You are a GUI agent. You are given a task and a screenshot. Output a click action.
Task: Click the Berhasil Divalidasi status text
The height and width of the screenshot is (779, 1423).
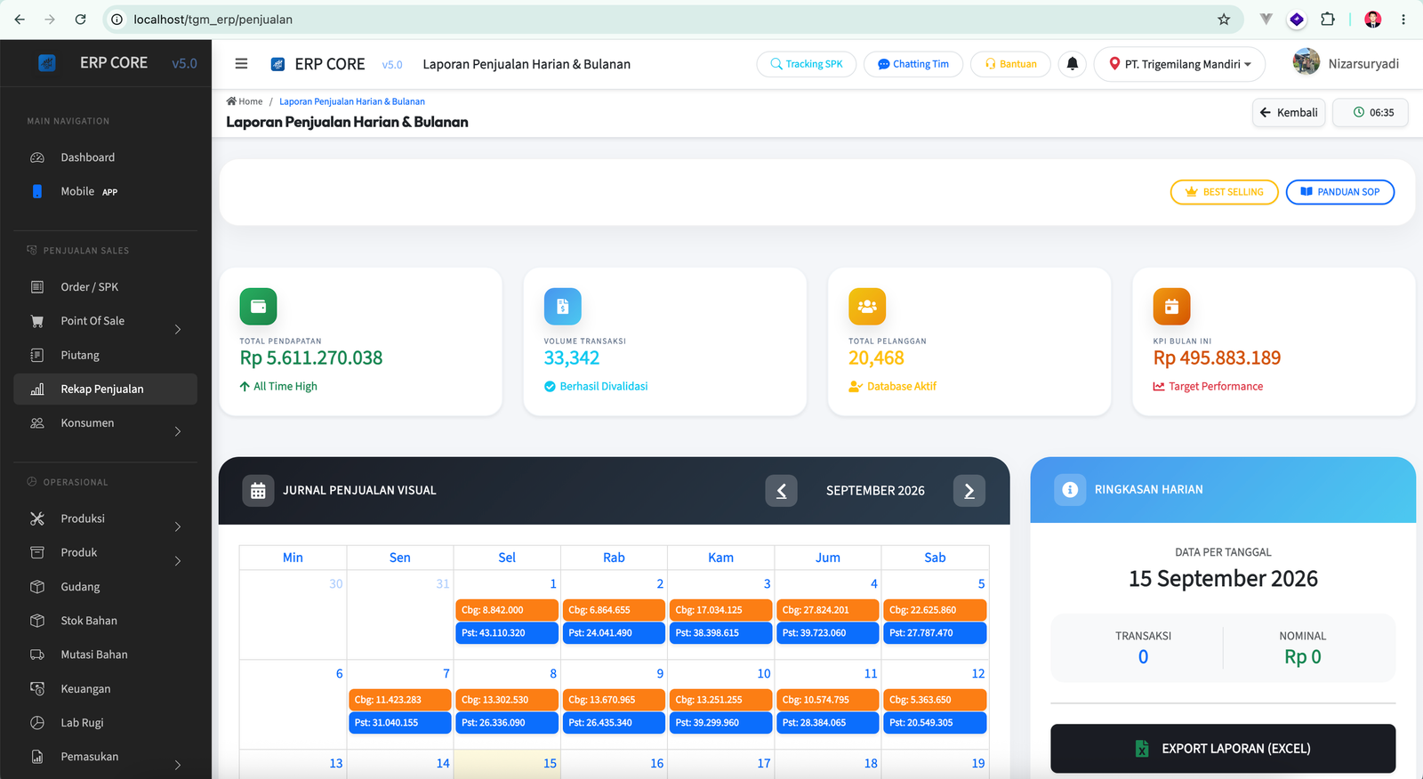604,387
